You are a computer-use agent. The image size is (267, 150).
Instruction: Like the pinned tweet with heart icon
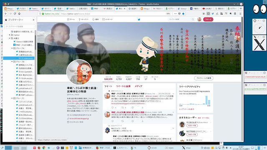133,107
